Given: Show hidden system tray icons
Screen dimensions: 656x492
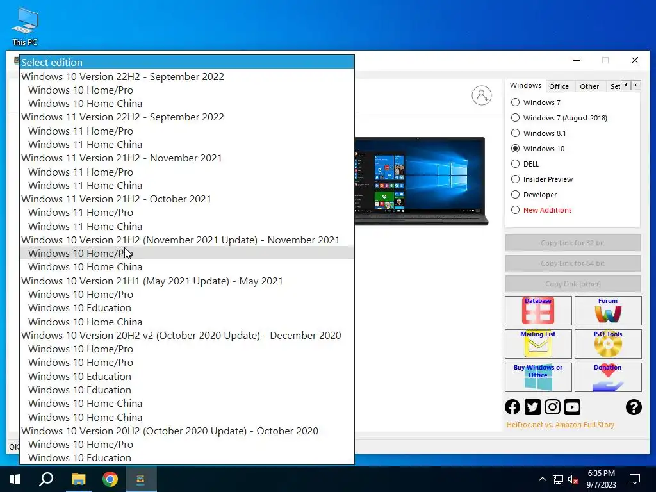Looking at the screenshot, I should pos(542,479).
